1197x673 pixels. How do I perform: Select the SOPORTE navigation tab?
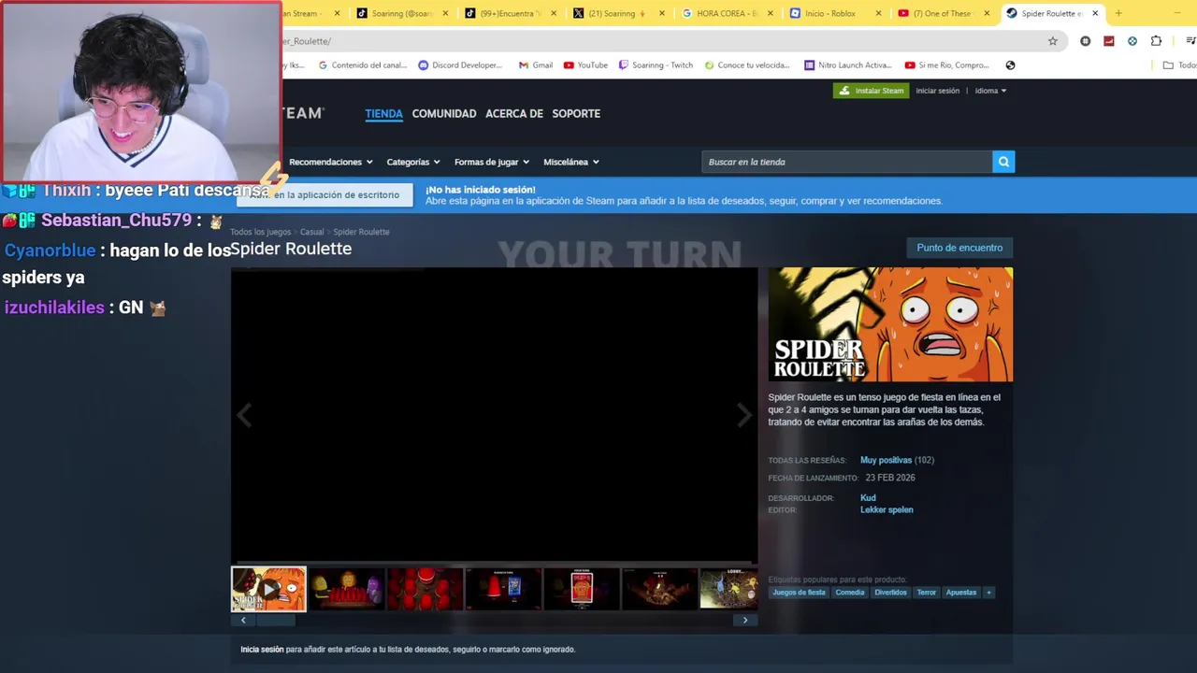pos(576,113)
